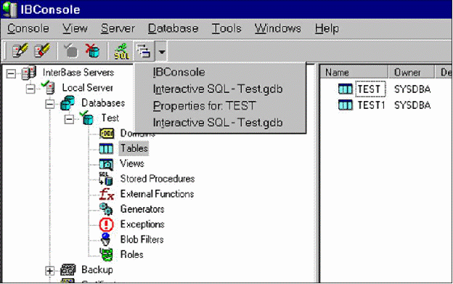Open the Server menu
453x284 pixels.
(118, 28)
